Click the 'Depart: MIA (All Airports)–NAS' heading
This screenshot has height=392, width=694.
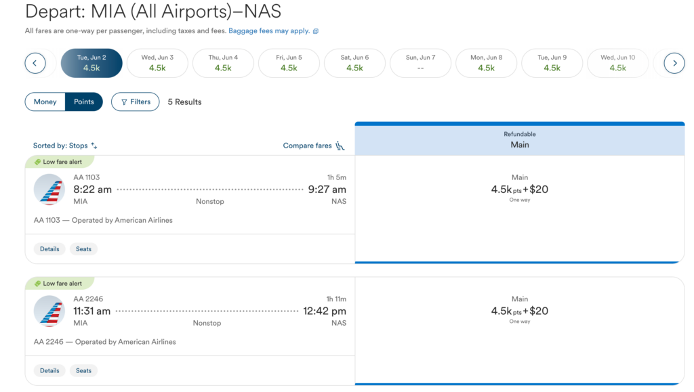(x=153, y=11)
